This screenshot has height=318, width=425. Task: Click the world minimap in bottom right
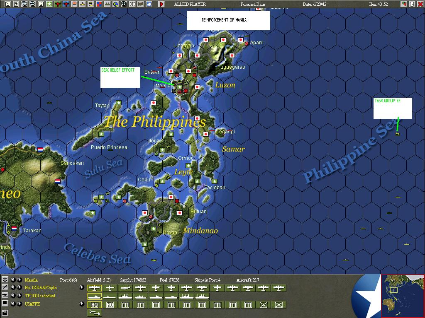coord(403,296)
